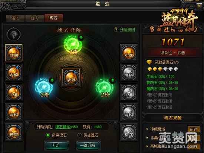Click the top green 2阶 soul stone orb
The image size is (204, 153).
coord(73,45)
